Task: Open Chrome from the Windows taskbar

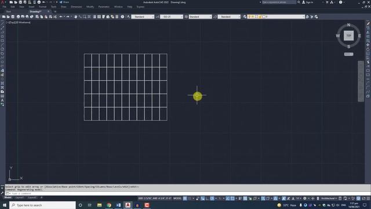Action: pos(109,205)
